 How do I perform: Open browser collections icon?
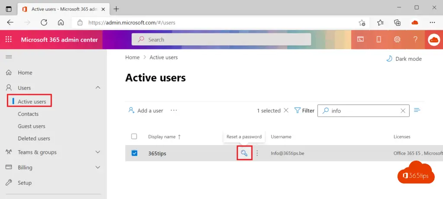(x=398, y=22)
